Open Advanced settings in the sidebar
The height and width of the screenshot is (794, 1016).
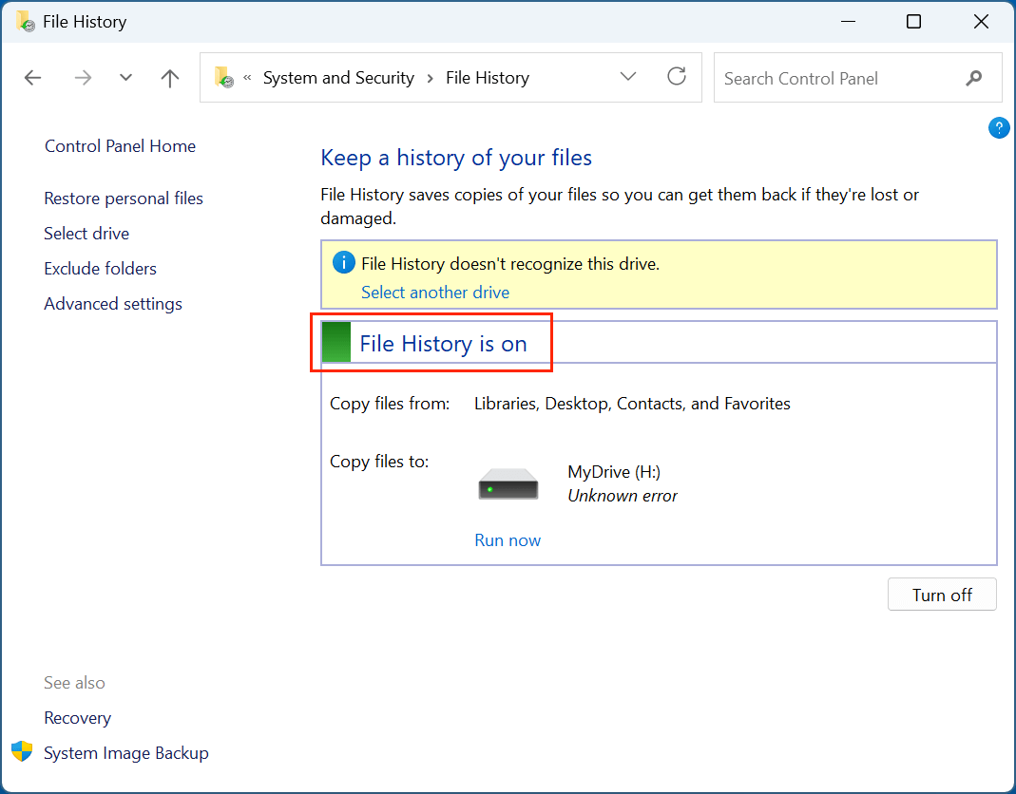113,304
